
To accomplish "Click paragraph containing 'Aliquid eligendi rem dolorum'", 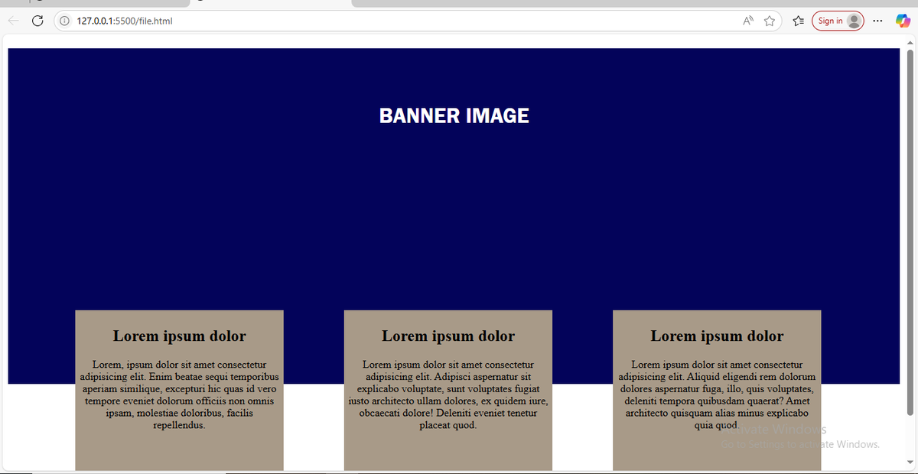I will tap(718, 395).
